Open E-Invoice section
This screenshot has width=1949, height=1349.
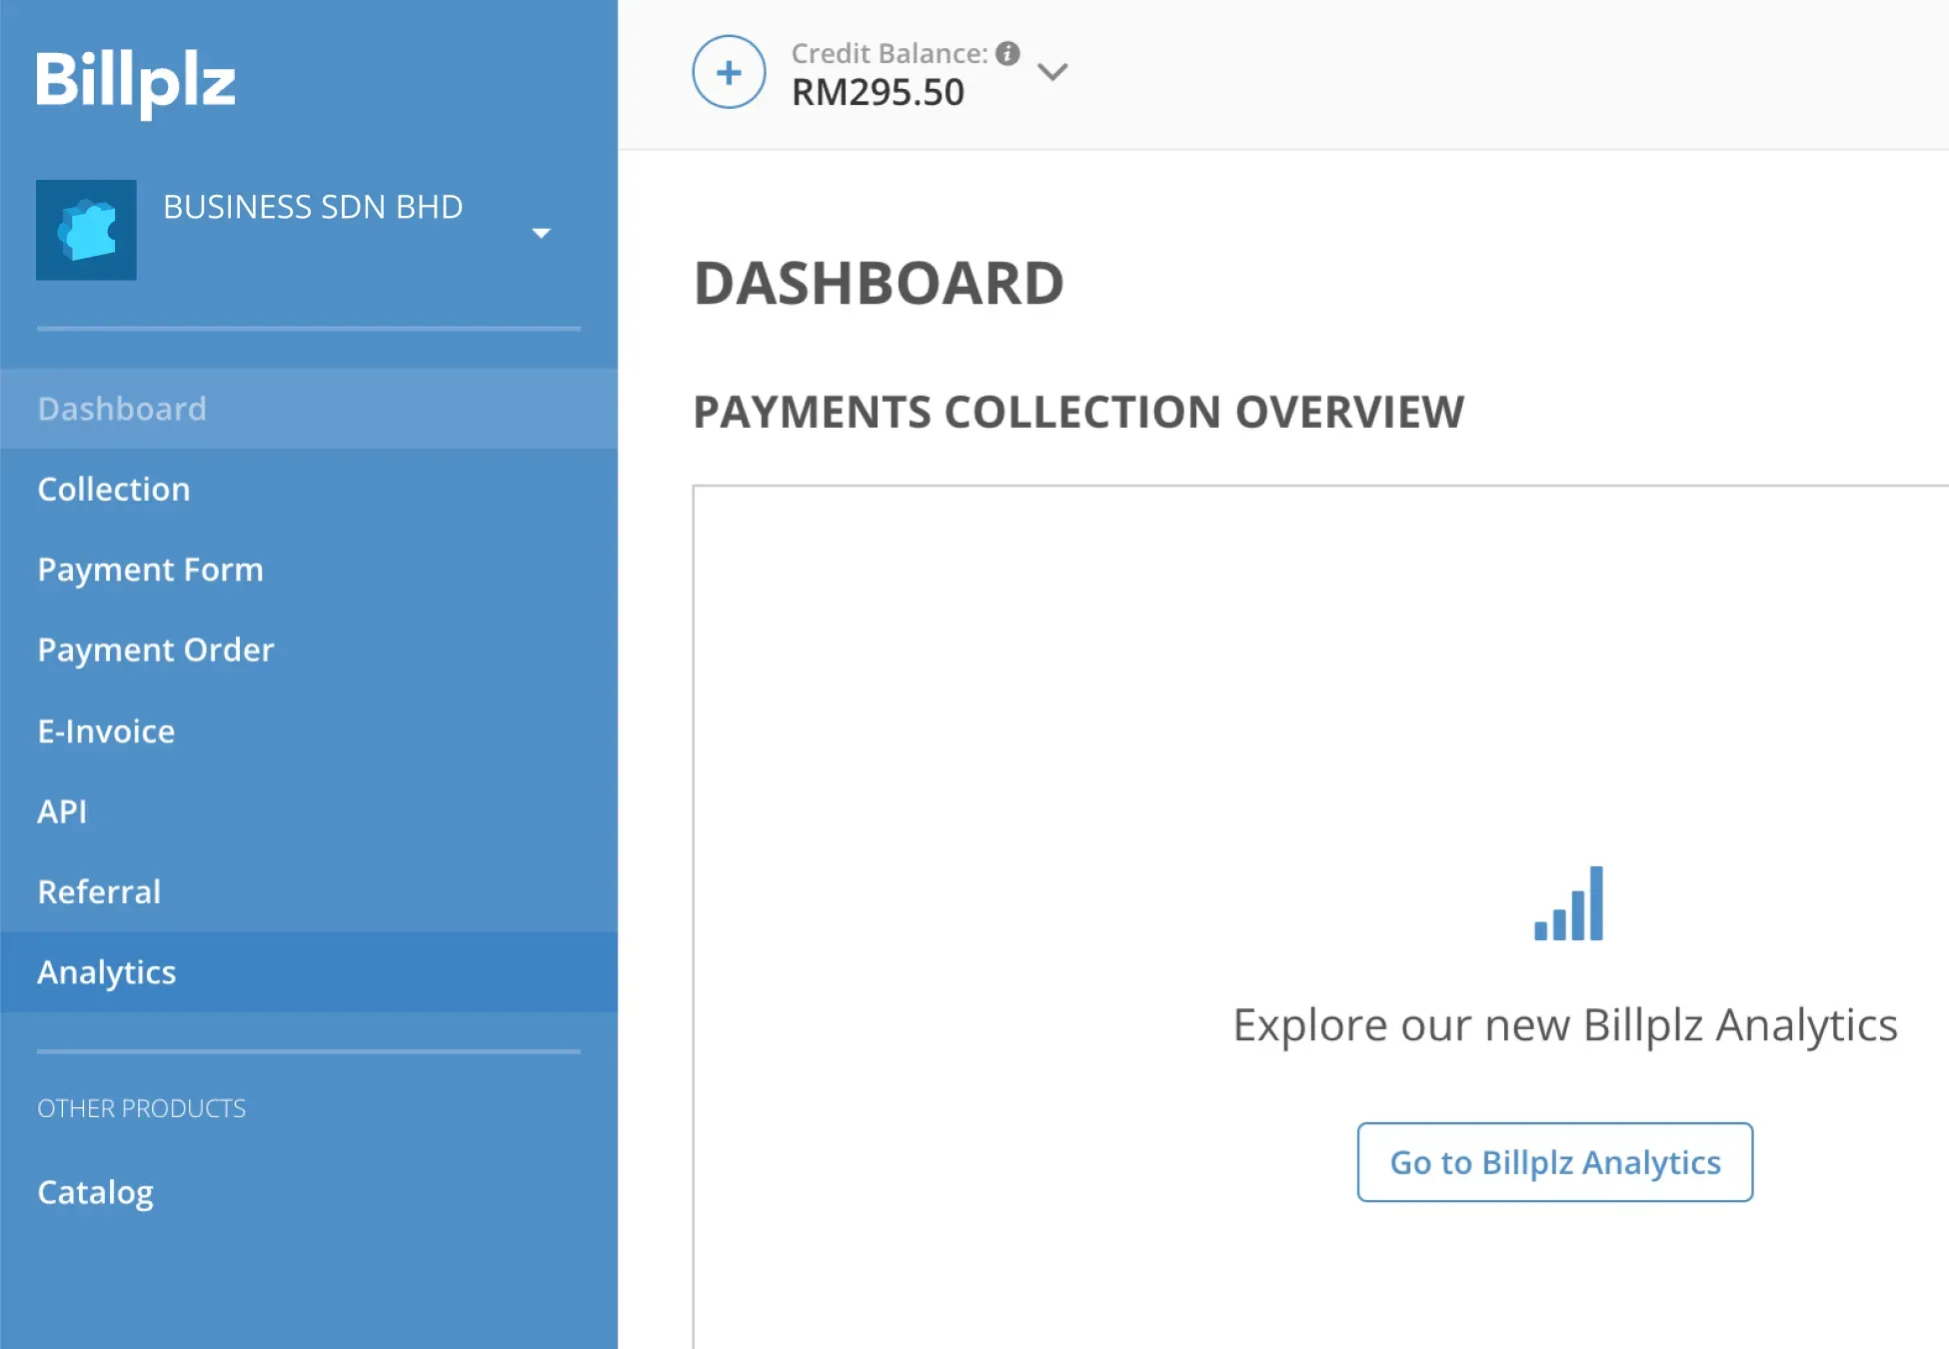[x=309, y=731]
